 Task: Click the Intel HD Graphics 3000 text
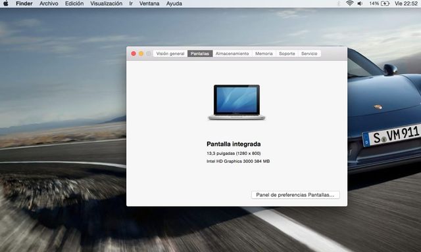tap(238, 161)
